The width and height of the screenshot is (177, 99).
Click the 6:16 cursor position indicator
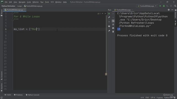click(x=142, y=98)
